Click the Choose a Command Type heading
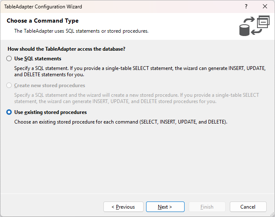Image resolution: width=275 pixels, height=217 pixels. pyautogui.click(x=42, y=21)
